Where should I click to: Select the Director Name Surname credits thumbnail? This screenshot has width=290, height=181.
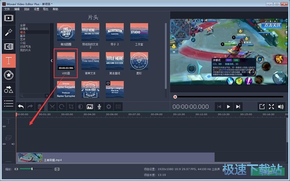click(x=66, y=89)
